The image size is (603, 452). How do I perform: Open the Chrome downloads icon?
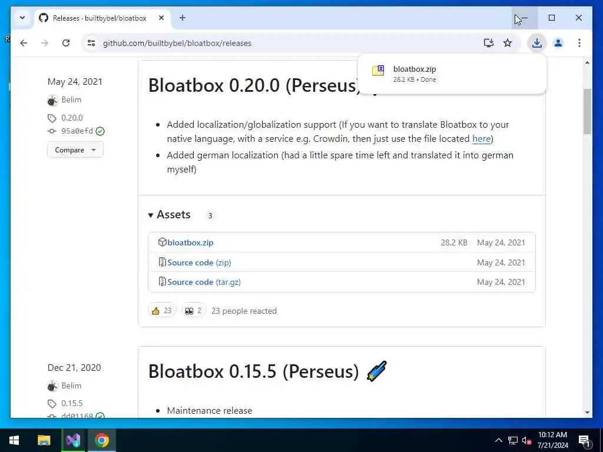537,43
